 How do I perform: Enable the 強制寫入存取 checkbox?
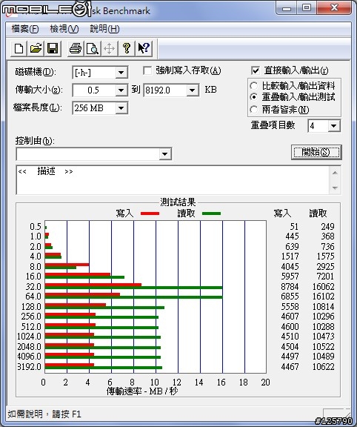[147, 71]
